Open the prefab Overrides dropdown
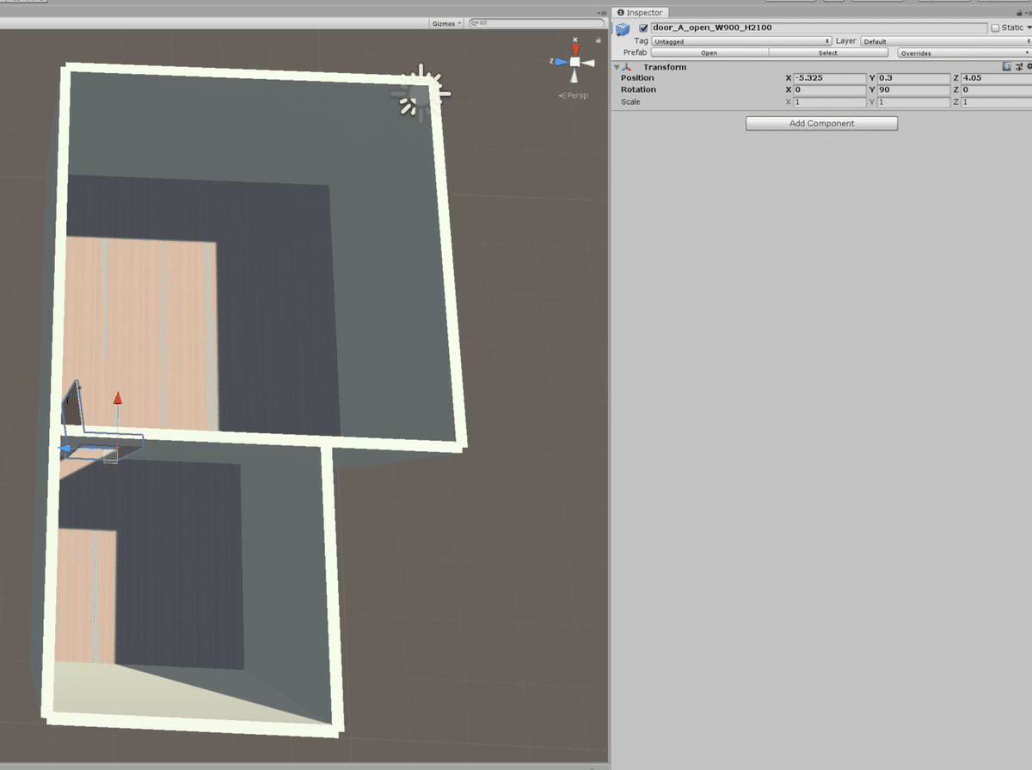 tap(964, 52)
